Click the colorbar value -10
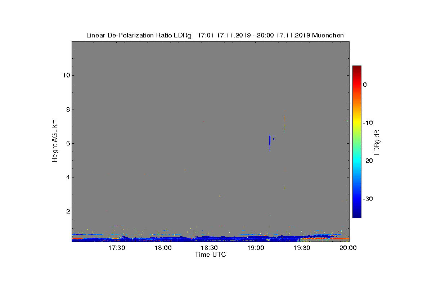 [x=368, y=123]
